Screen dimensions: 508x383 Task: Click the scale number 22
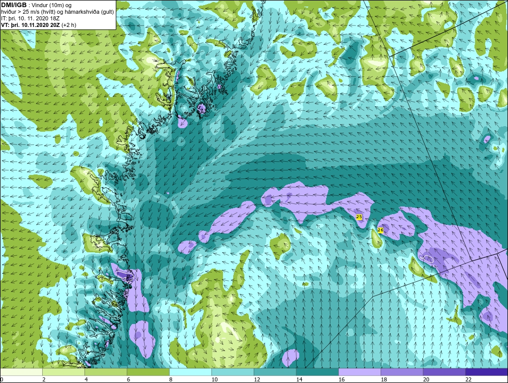click(x=468, y=379)
